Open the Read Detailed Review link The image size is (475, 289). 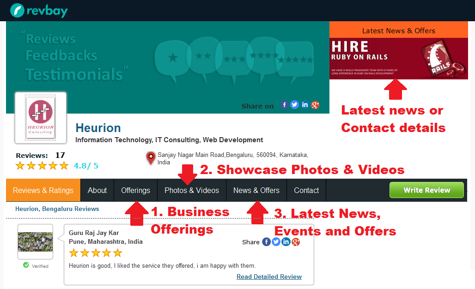click(x=269, y=277)
